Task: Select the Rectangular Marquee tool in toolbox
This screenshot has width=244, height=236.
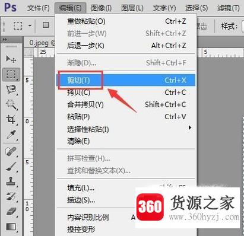Action: click(x=11, y=74)
